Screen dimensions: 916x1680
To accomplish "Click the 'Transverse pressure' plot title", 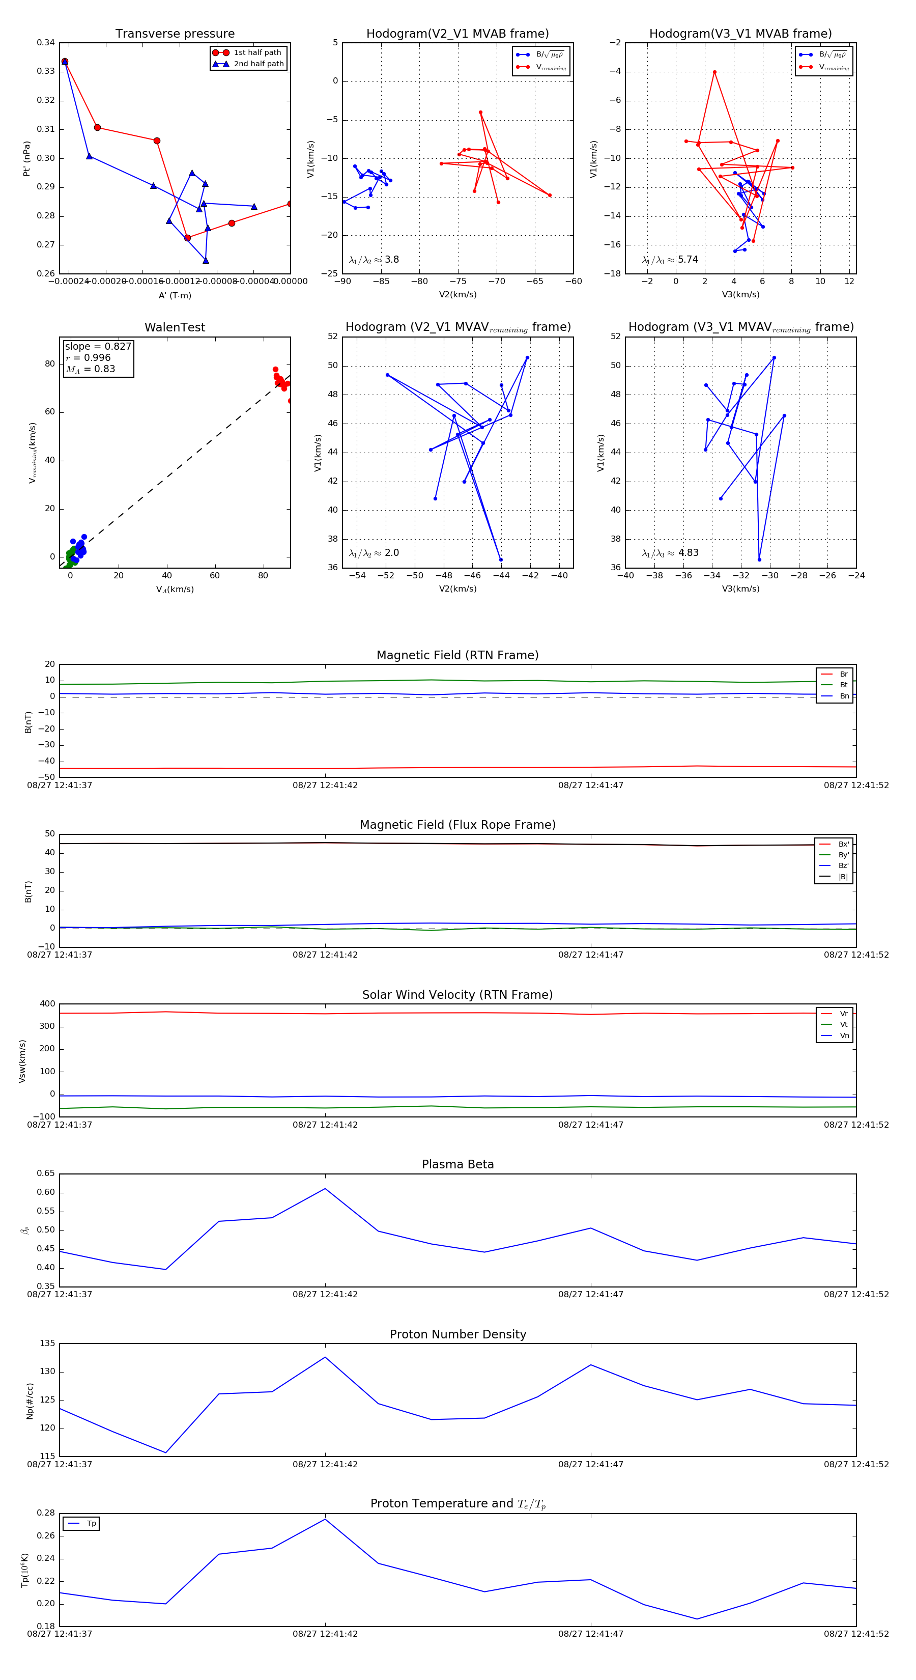I will click(175, 33).
